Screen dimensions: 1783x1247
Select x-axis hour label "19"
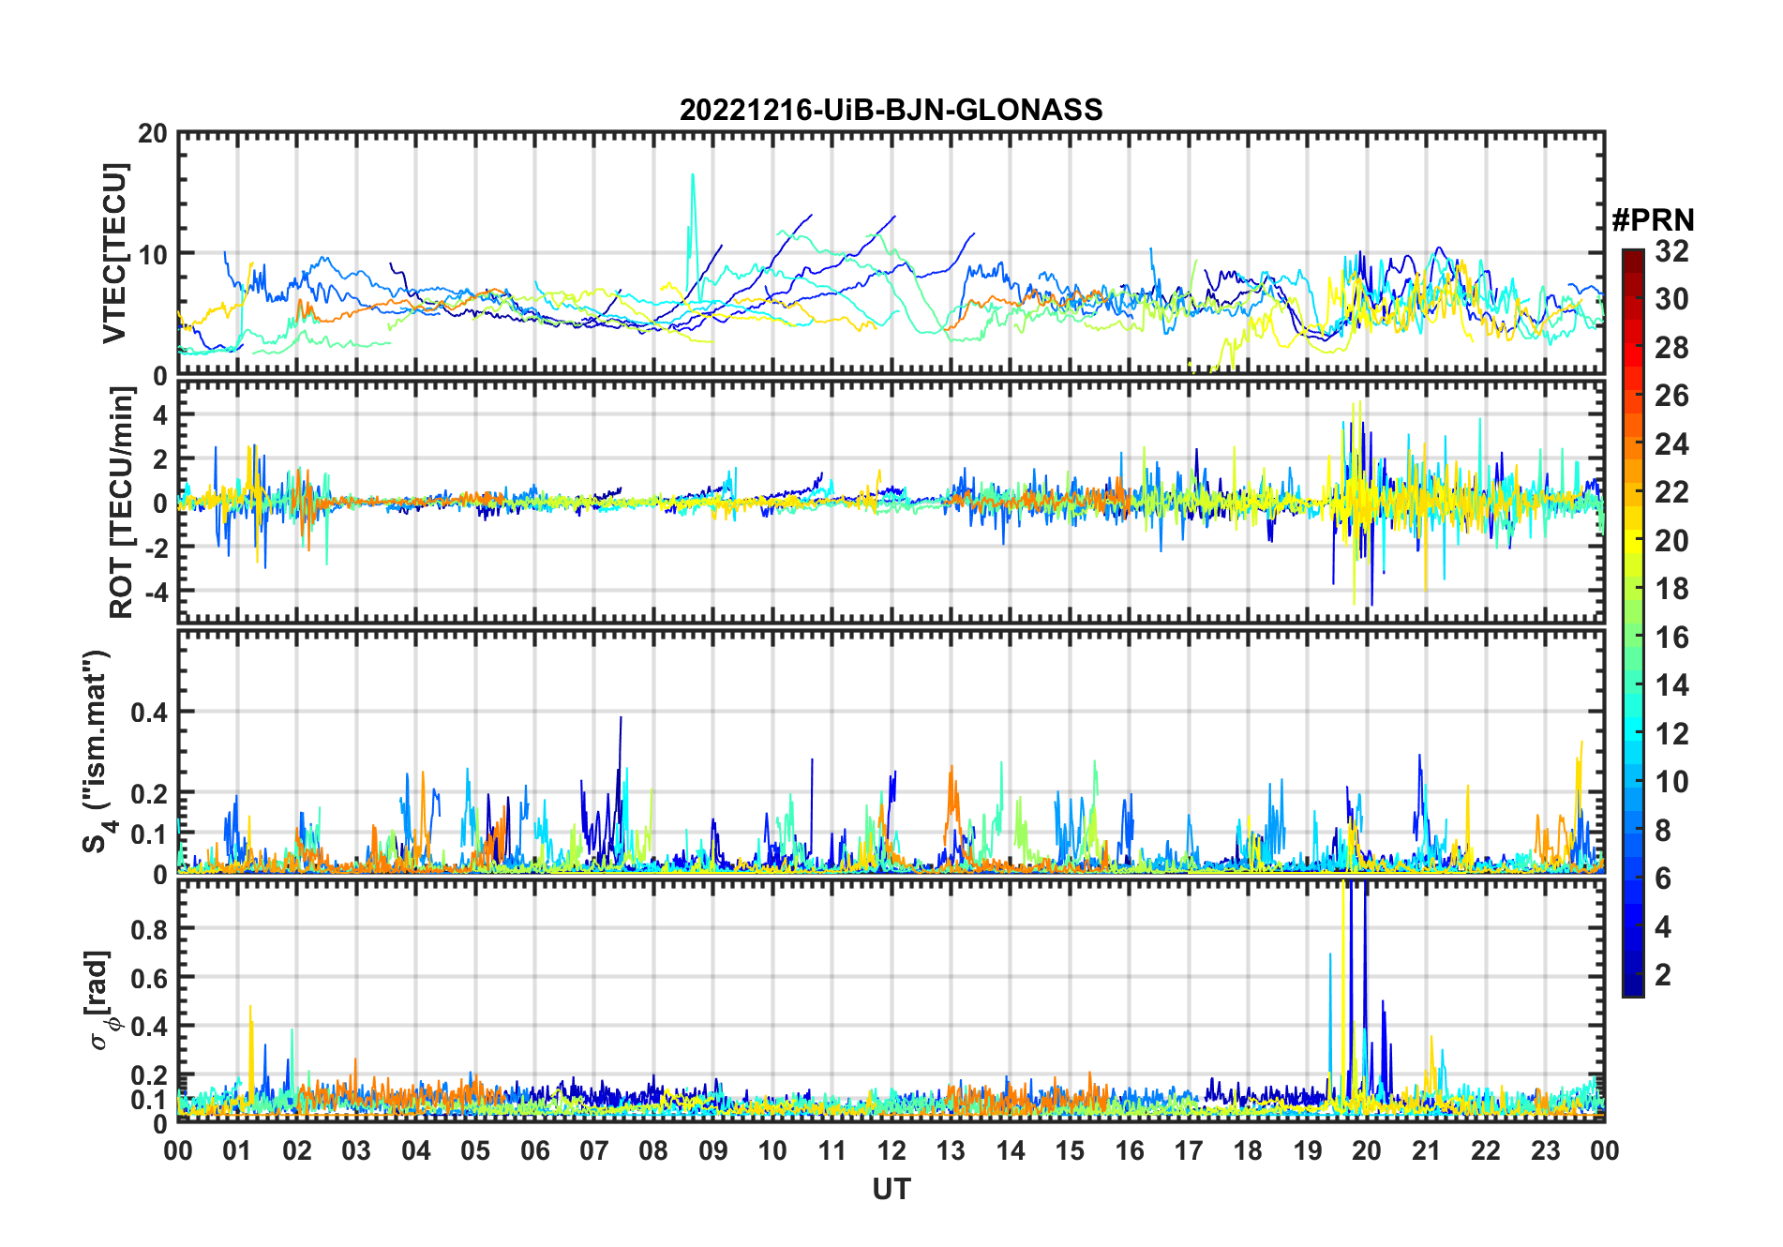click(x=1308, y=1151)
